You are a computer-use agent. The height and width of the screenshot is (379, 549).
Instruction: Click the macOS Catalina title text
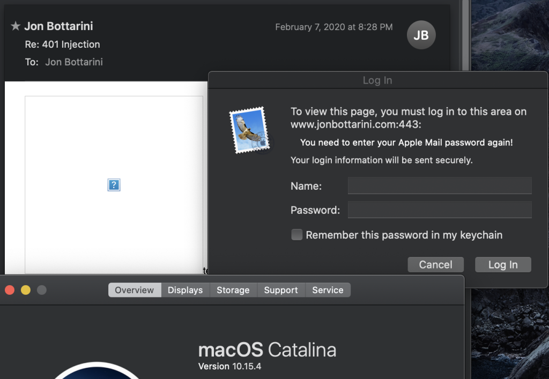tap(267, 350)
